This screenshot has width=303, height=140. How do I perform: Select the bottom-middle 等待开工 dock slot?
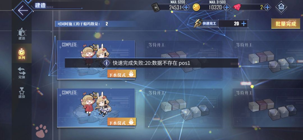tap(183, 108)
